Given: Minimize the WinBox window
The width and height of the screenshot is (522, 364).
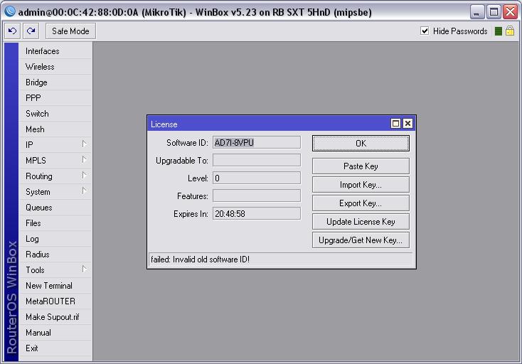Looking at the screenshot, I should tap(476, 12).
